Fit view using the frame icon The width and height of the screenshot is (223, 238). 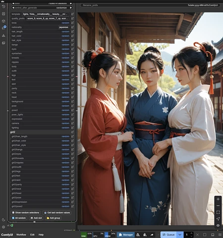pos(218,212)
